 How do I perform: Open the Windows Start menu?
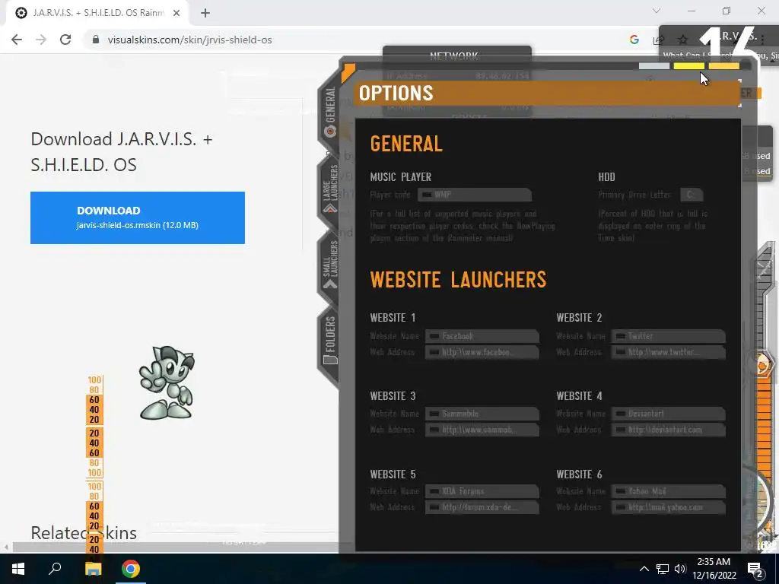[18, 569]
